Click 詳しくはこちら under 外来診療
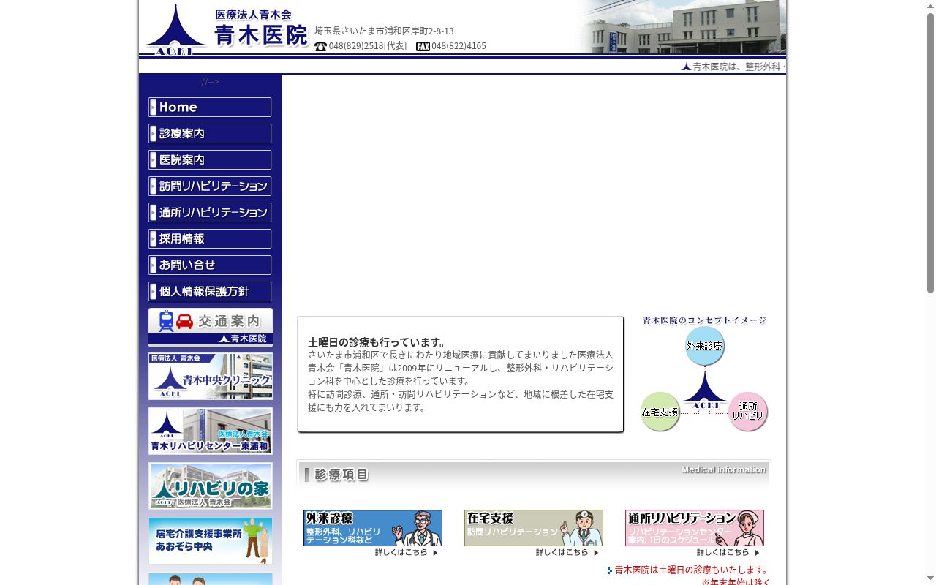The height and width of the screenshot is (585, 936). click(x=407, y=553)
